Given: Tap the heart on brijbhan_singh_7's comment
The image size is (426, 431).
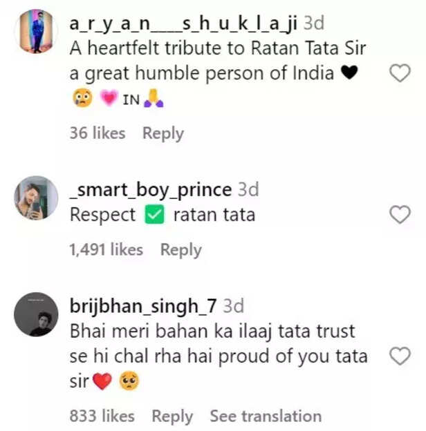Looking at the screenshot, I should 400,356.
